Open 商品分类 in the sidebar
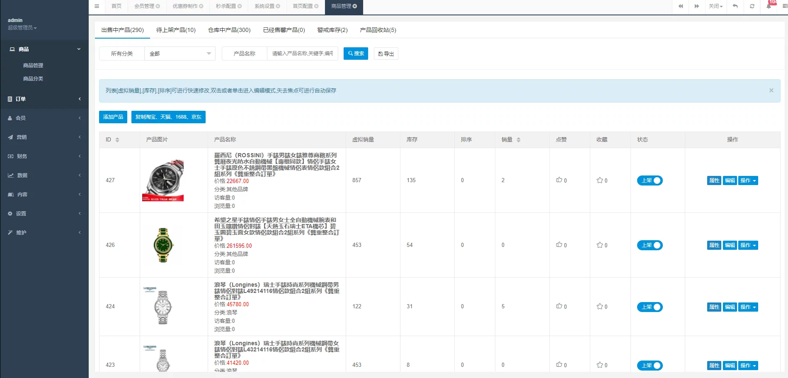 (33, 78)
